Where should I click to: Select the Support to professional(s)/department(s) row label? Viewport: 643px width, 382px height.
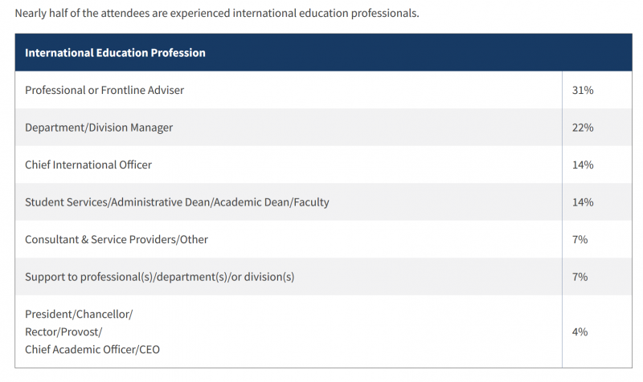(159, 277)
